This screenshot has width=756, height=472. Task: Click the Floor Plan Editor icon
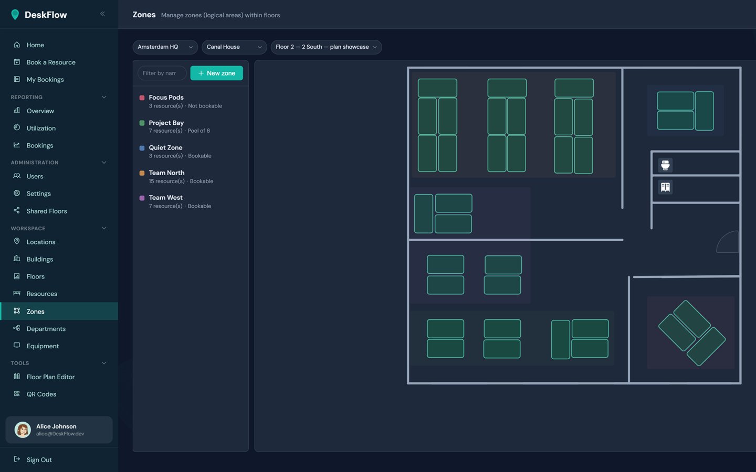pos(17,377)
